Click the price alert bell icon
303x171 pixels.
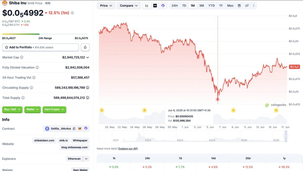pyautogui.click(x=85, y=47)
